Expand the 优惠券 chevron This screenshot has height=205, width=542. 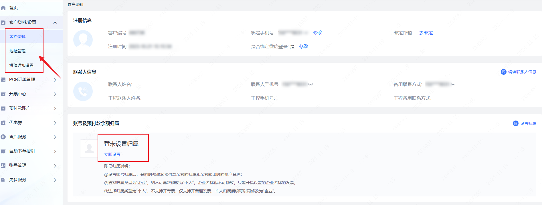coord(55,123)
